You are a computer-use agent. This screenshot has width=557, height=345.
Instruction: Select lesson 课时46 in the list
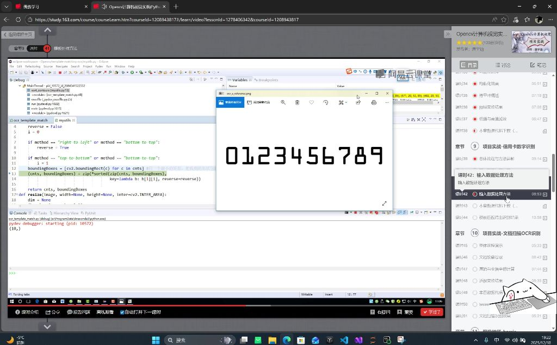click(502, 257)
